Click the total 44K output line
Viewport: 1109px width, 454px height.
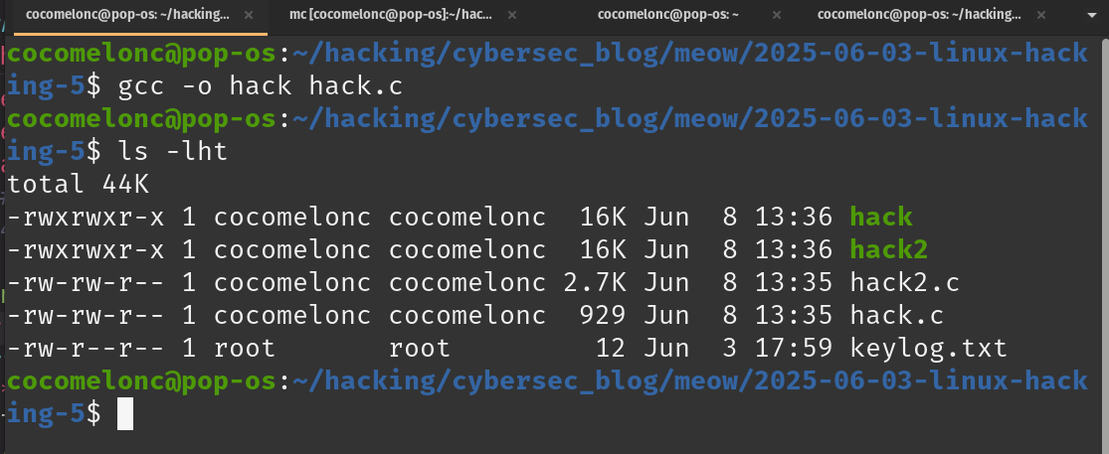click(x=78, y=185)
